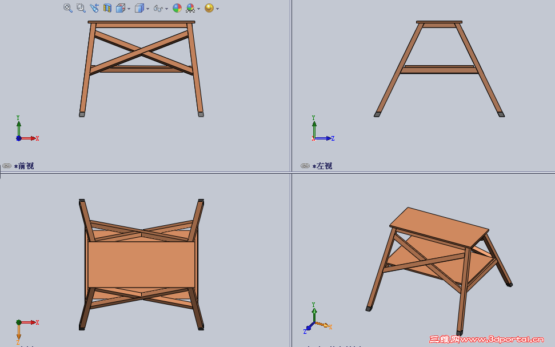This screenshot has width=555, height=347.
Task: Select the Edit Appearance colored sphere icon
Action: tap(177, 8)
